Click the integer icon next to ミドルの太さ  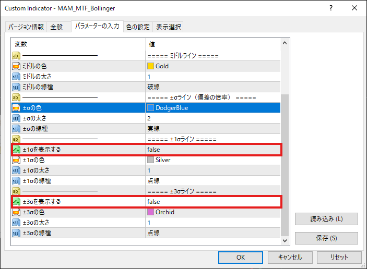coord(16,77)
